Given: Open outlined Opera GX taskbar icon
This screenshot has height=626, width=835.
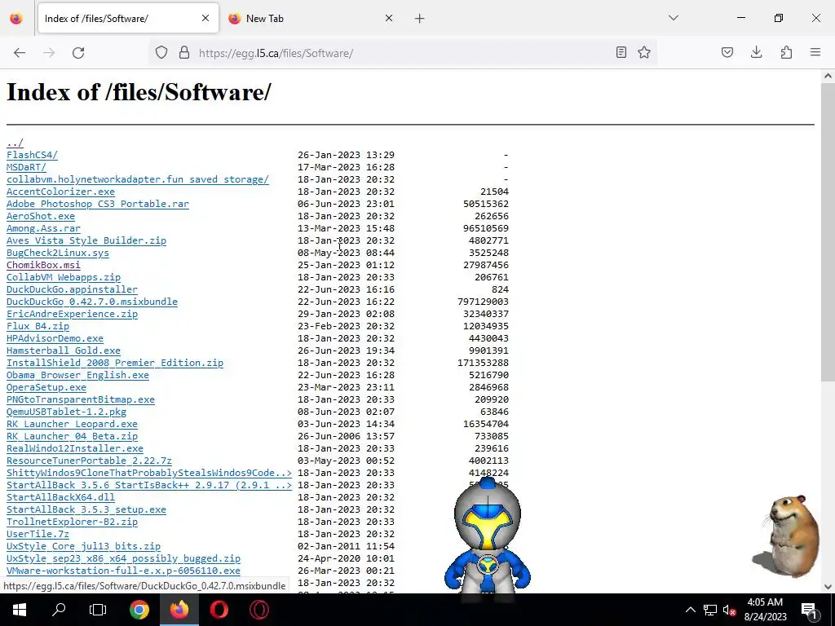Looking at the screenshot, I should tap(259, 610).
